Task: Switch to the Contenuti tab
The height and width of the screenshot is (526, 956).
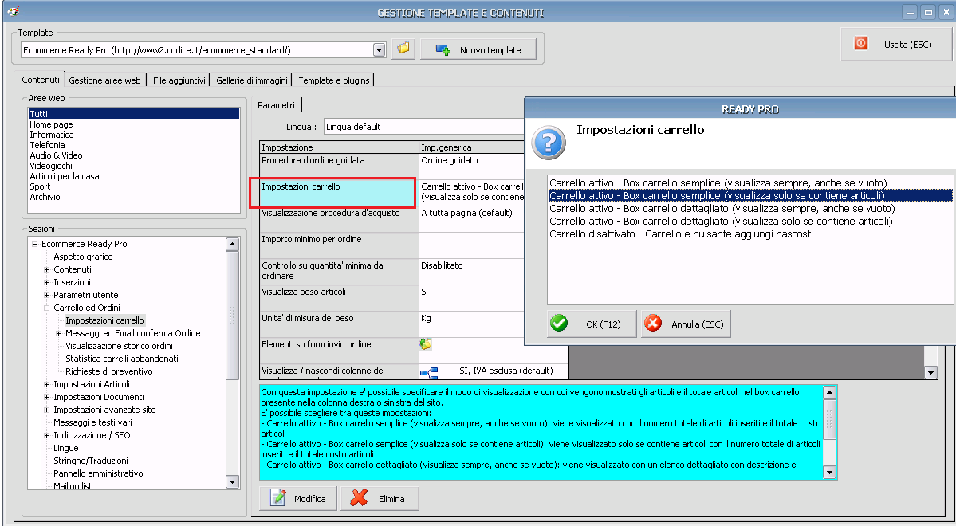Action: [x=41, y=80]
